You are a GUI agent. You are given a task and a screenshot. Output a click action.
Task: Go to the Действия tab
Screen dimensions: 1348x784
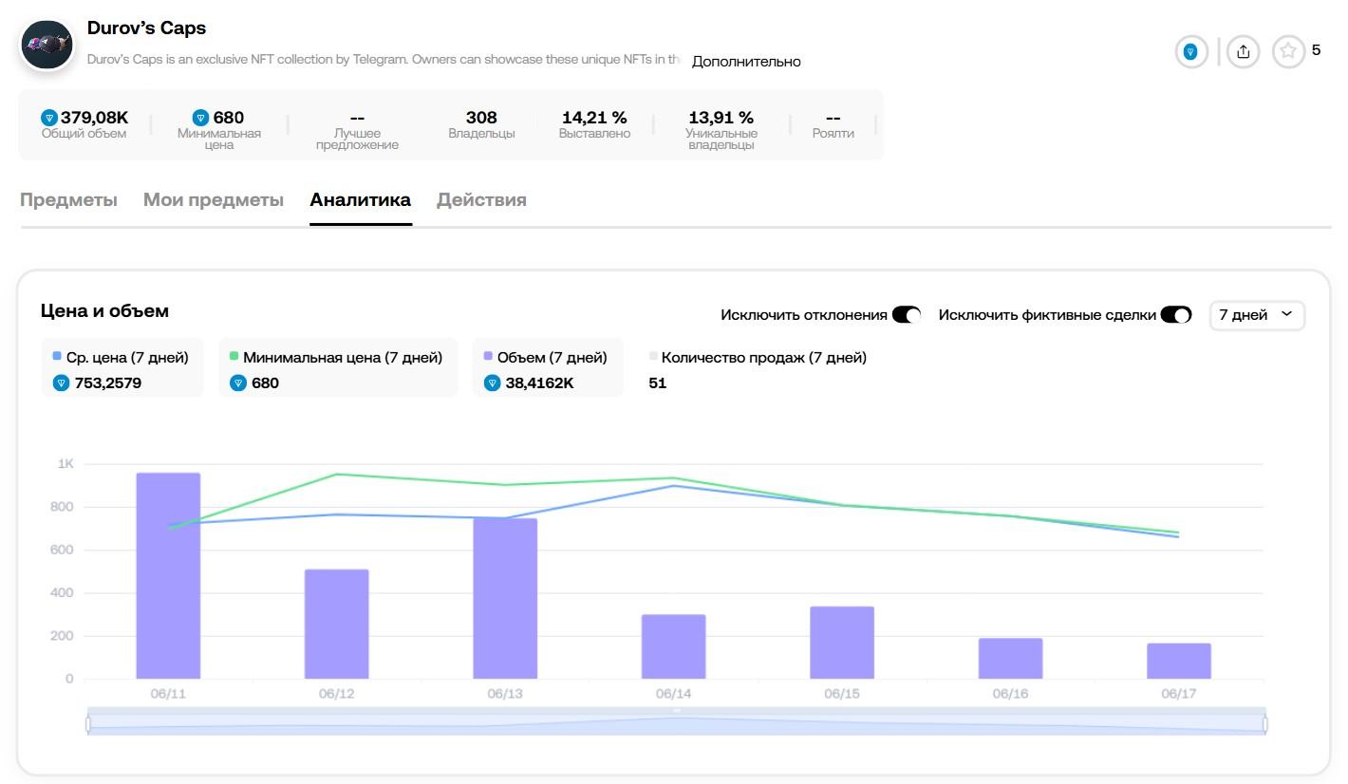point(481,199)
